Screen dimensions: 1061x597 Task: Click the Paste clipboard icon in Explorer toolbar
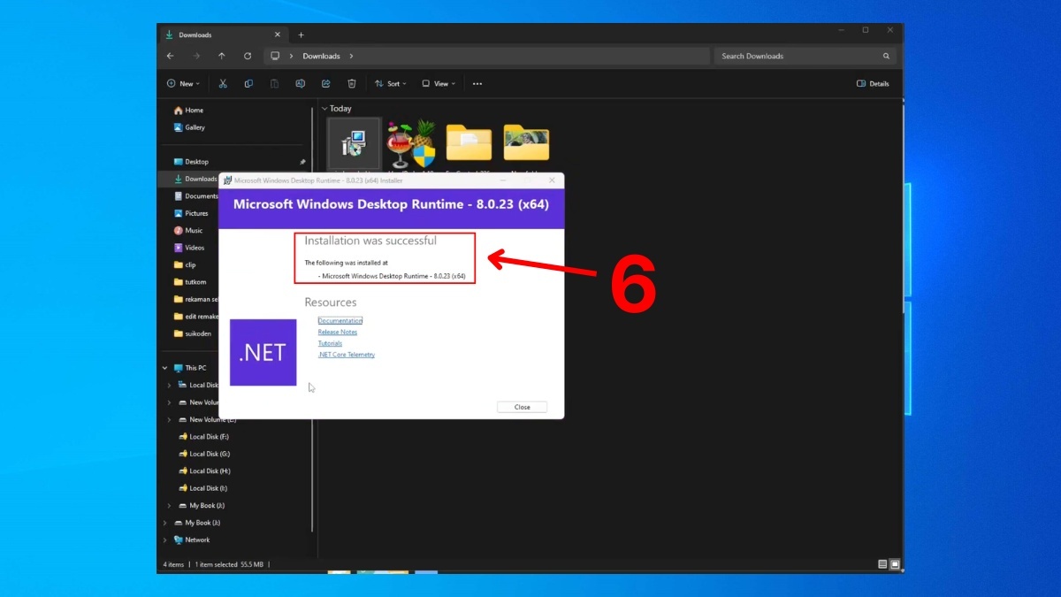(274, 83)
